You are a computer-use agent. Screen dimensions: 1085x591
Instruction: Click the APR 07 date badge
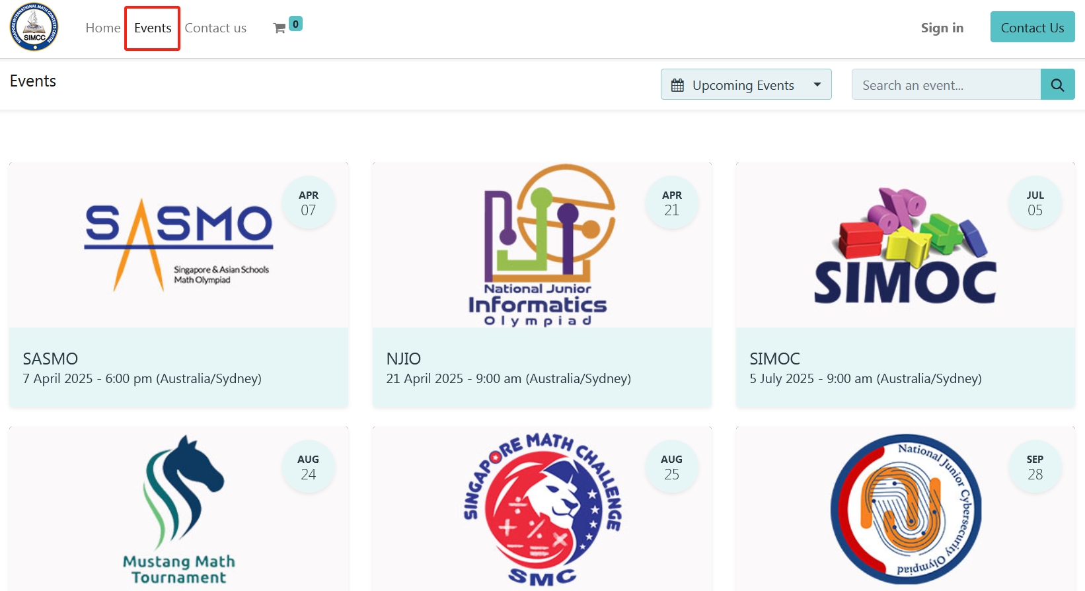(x=308, y=203)
